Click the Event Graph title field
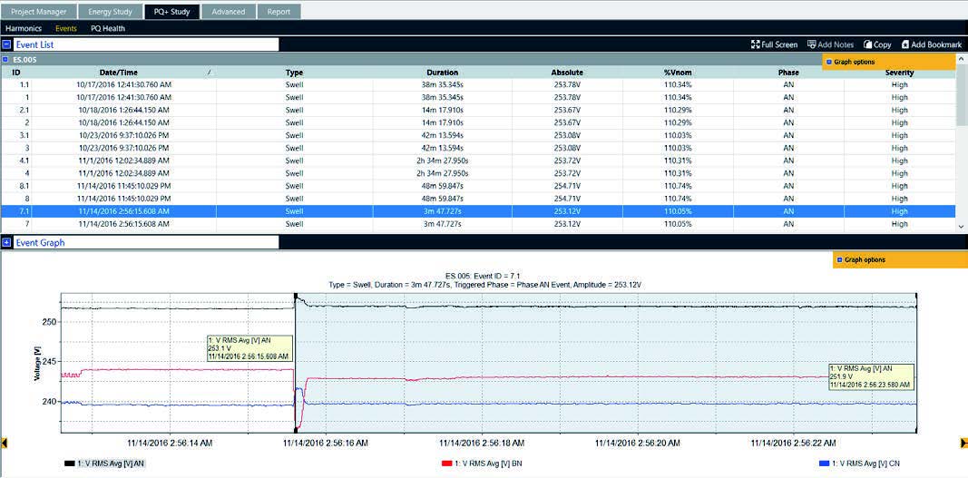 point(146,243)
